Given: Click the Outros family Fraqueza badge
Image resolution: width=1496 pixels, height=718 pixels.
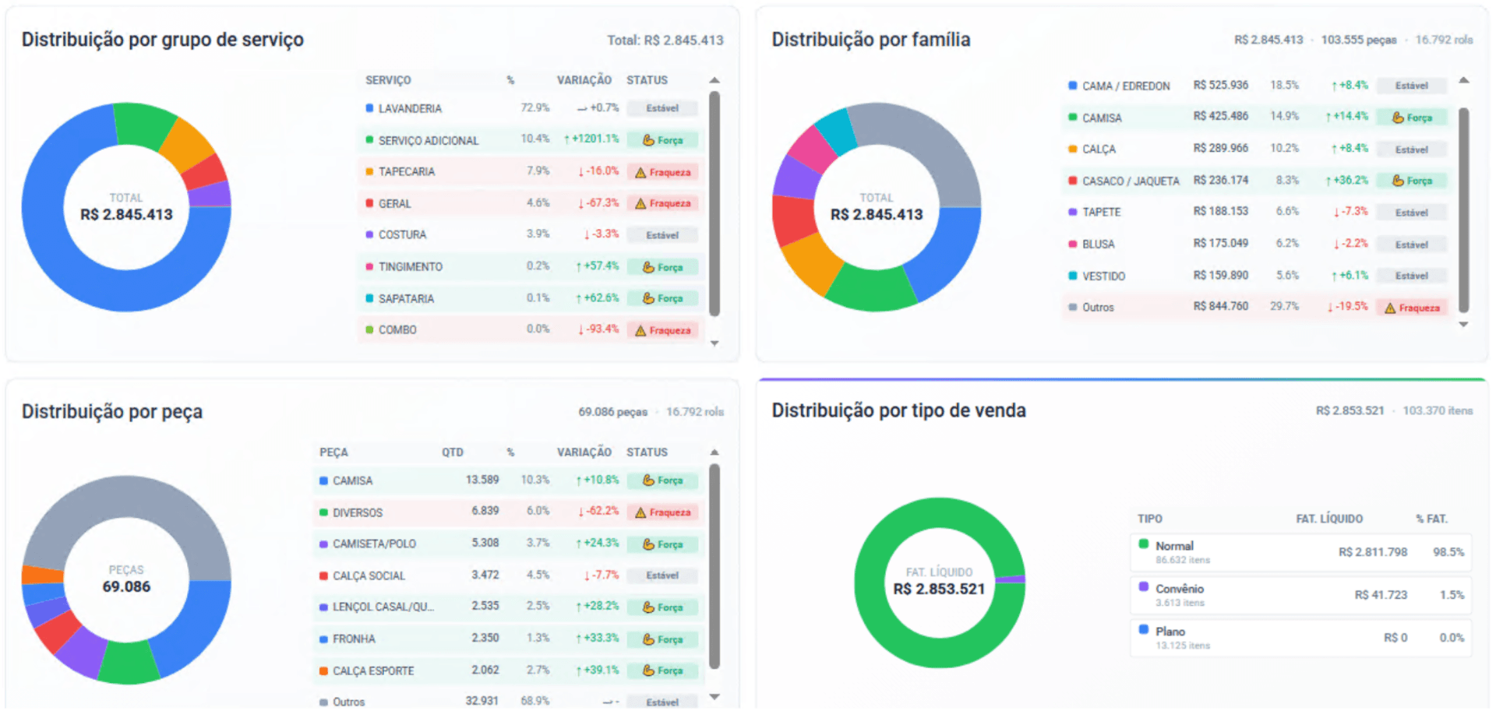Looking at the screenshot, I should pyautogui.click(x=1412, y=308).
